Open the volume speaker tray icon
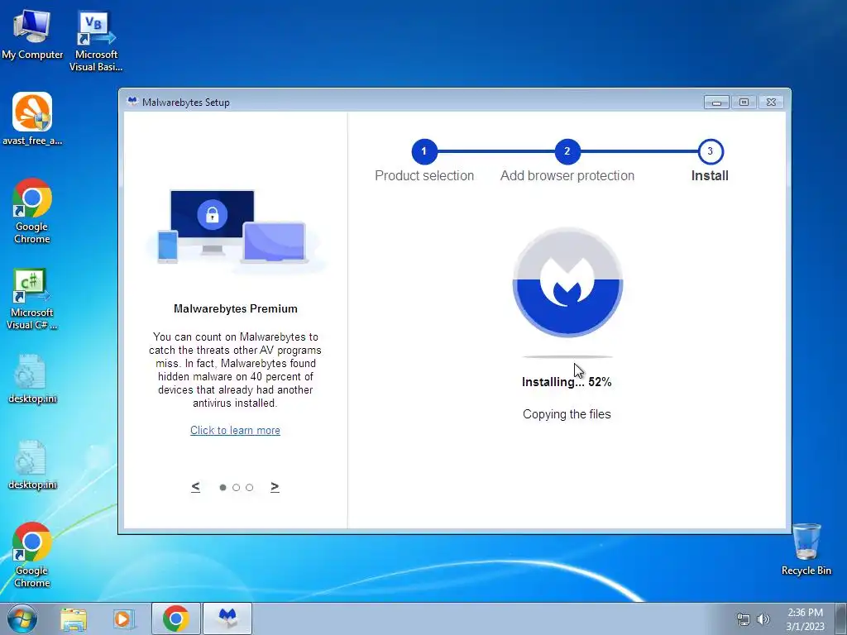Viewport: 847px width, 635px height. tap(763, 619)
